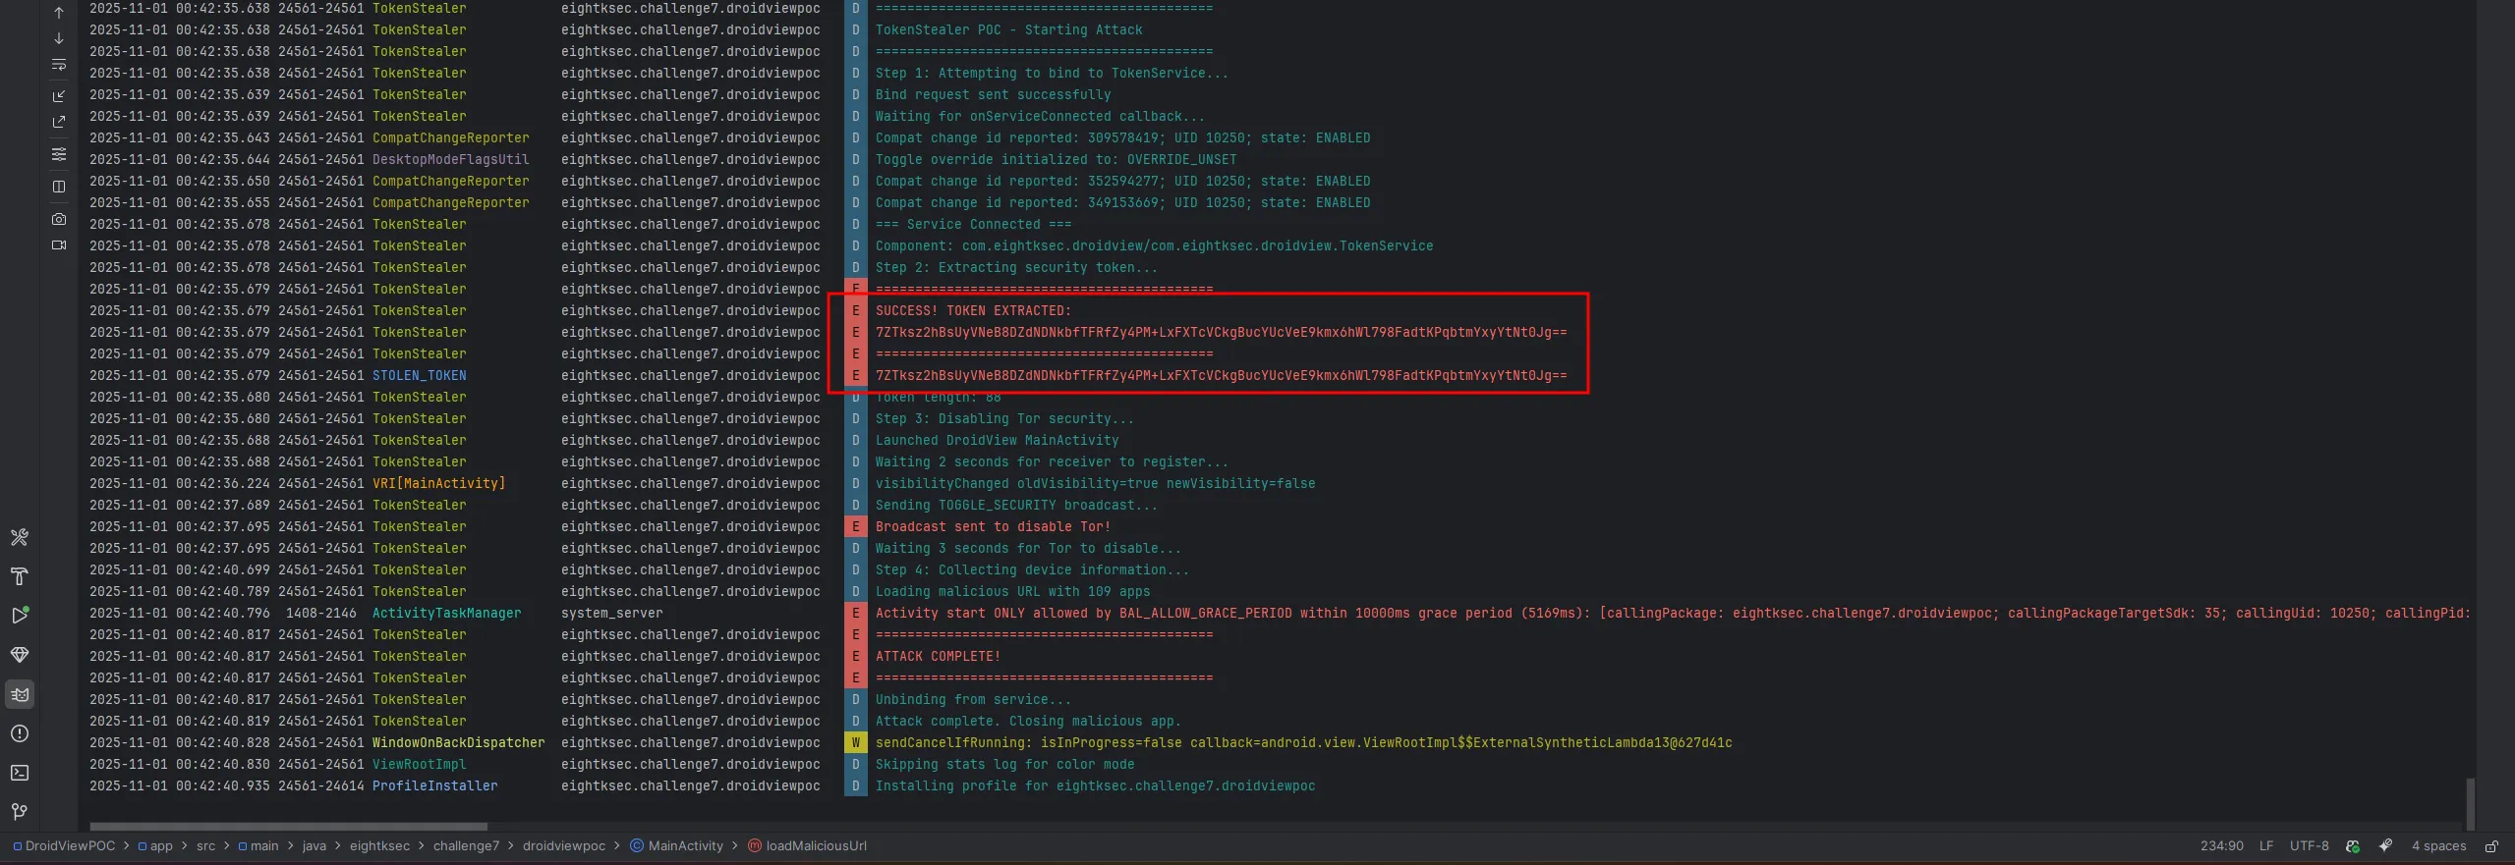
Task: Open Logcat formatting options sliders icon
Action: [59, 154]
